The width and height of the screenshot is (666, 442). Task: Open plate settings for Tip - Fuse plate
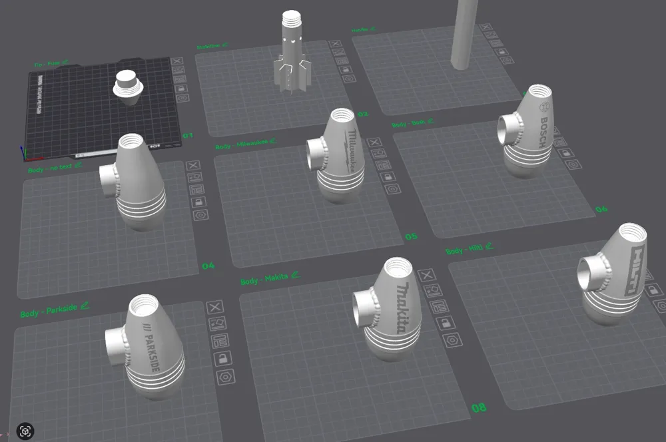coord(183,98)
